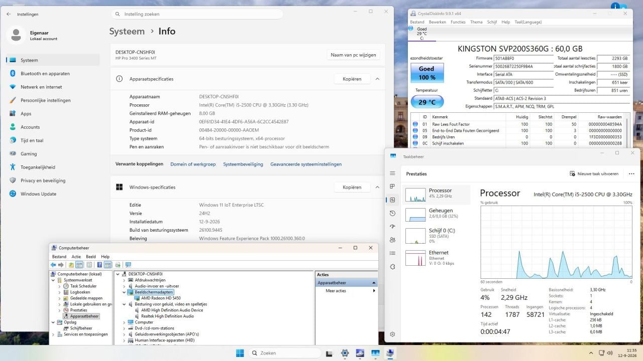Image resolution: width=643 pixels, height=361 pixels.
Task: Expand Dvd-/cd-rom-stations device node
Action: [124, 328]
